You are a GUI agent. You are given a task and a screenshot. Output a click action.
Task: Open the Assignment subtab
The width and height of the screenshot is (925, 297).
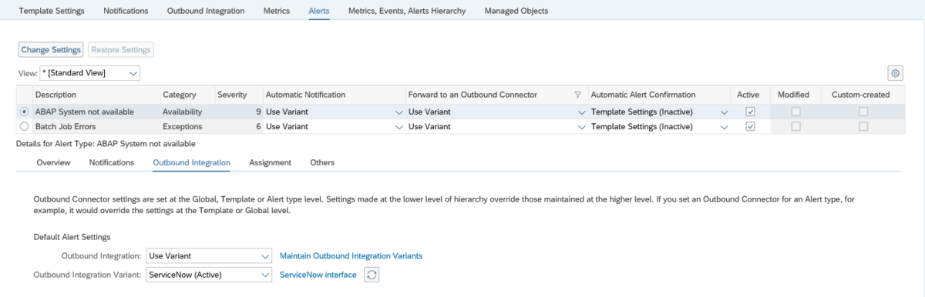coord(270,162)
